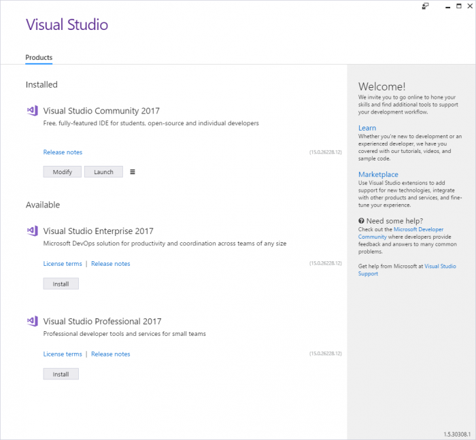Install Visual Studio Enterprise 2017

click(x=61, y=284)
